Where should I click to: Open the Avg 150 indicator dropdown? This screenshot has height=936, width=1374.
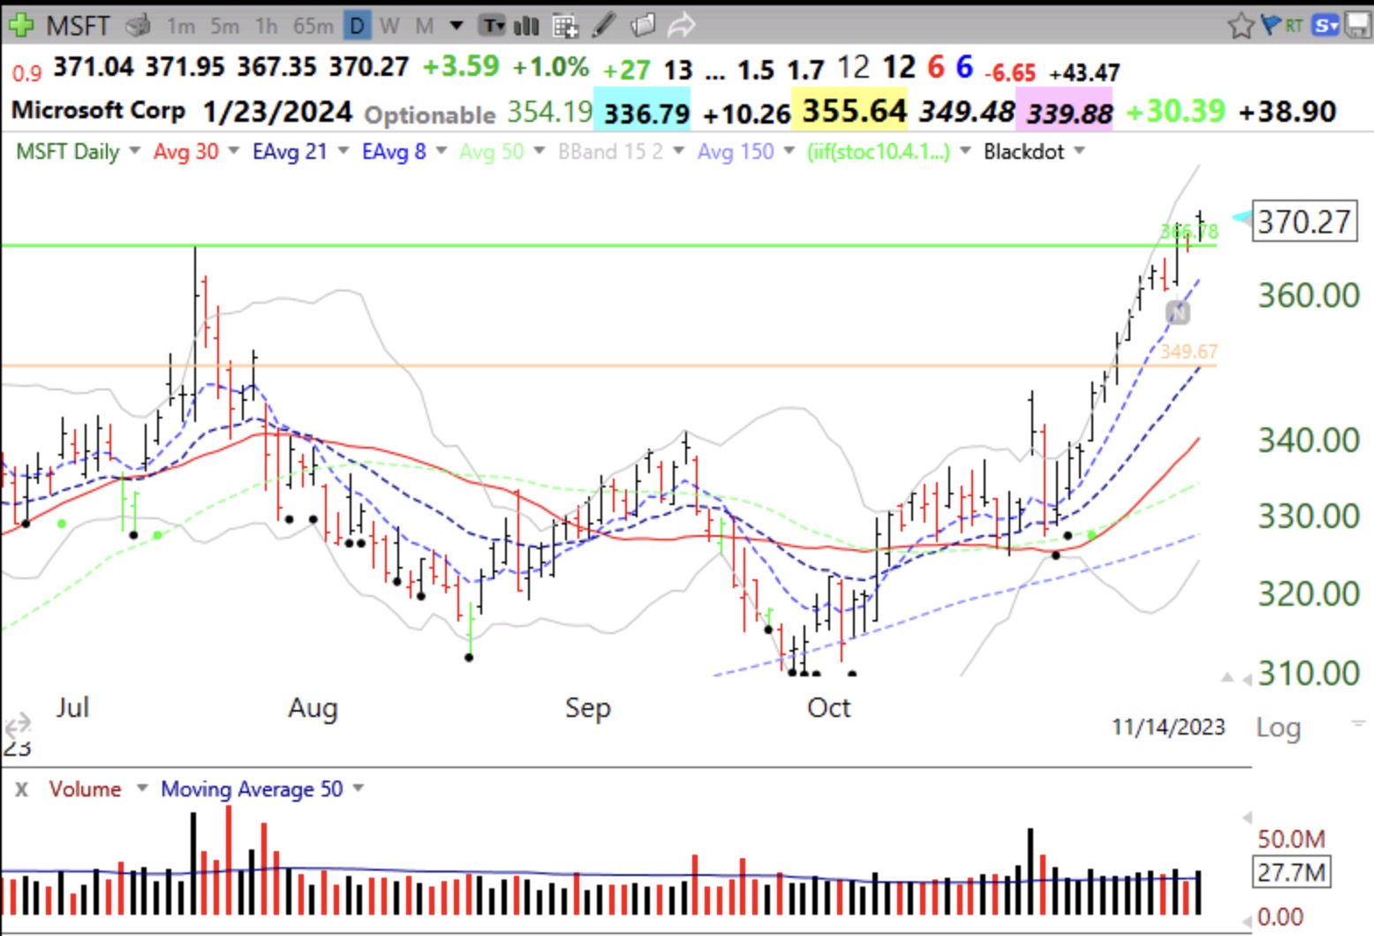(789, 151)
